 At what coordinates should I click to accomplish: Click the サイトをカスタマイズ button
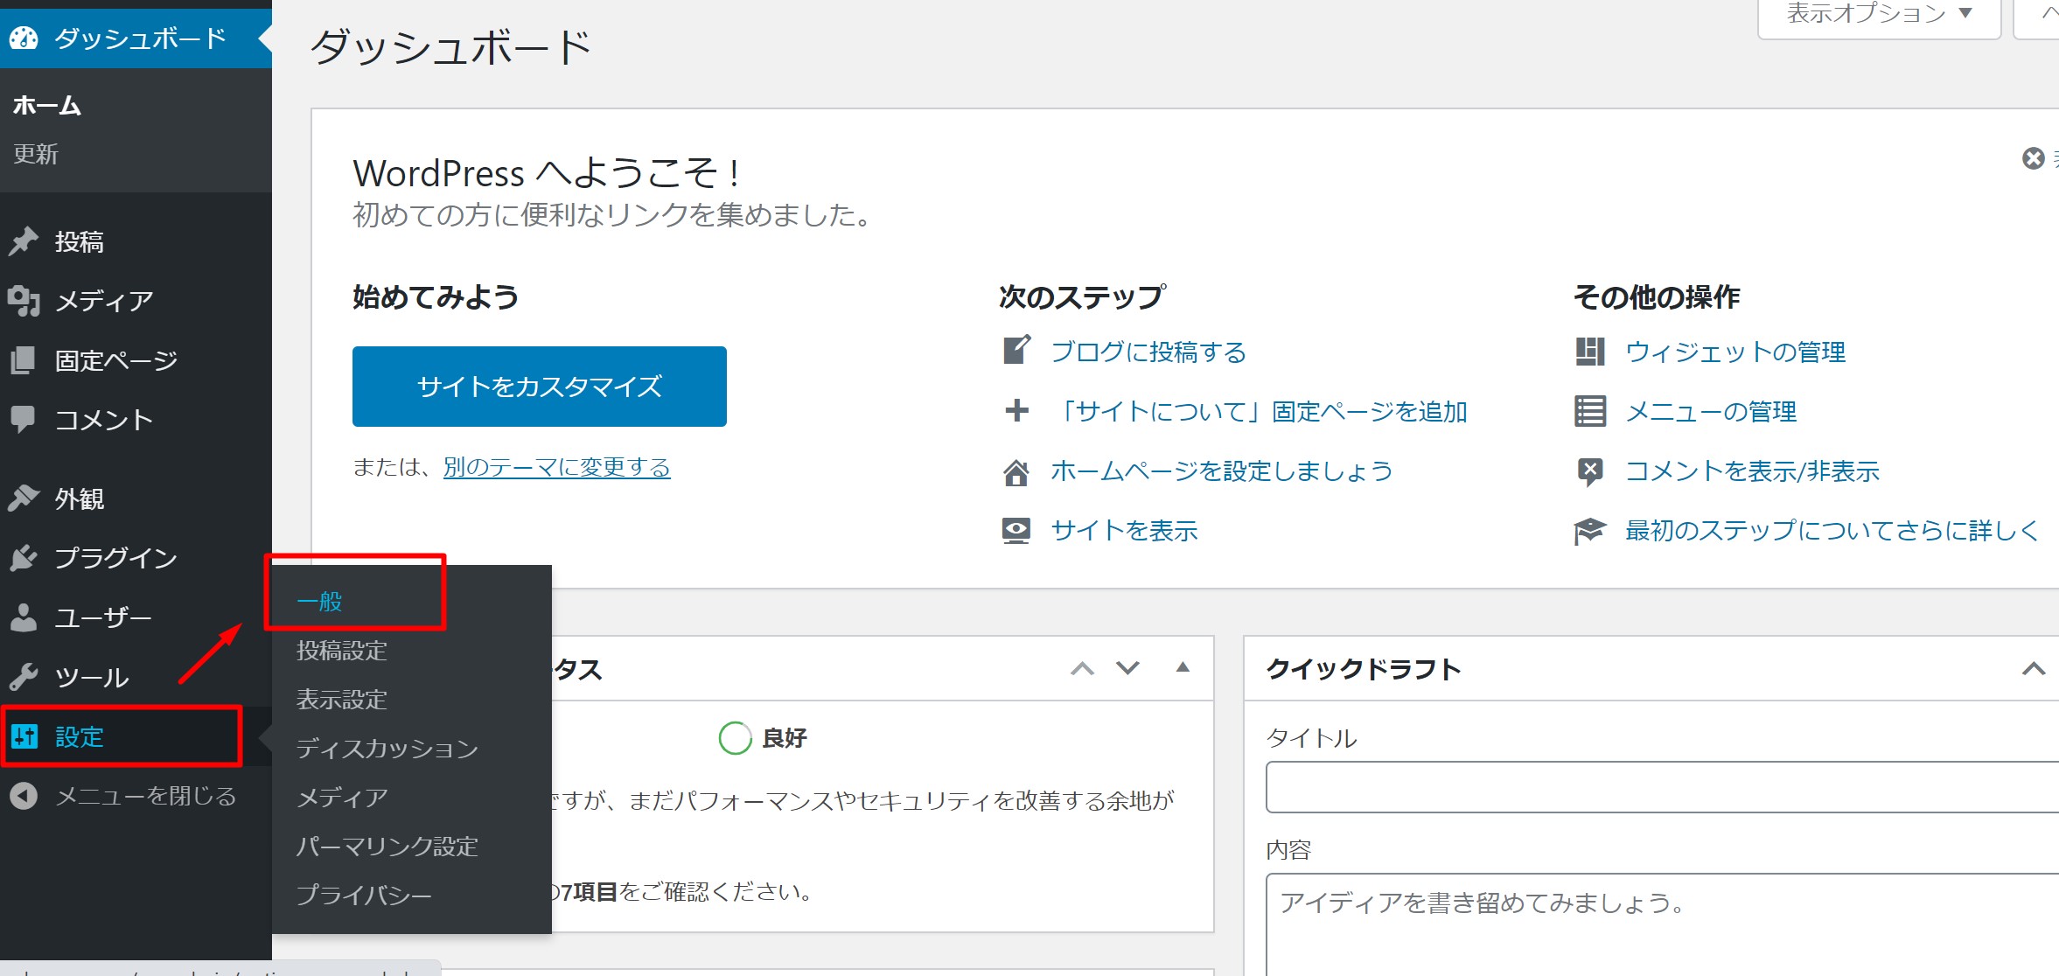[x=540, y=387]
